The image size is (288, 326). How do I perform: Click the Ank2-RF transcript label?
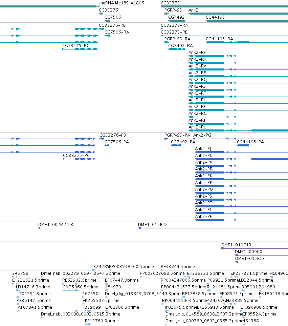click(197, 106)
